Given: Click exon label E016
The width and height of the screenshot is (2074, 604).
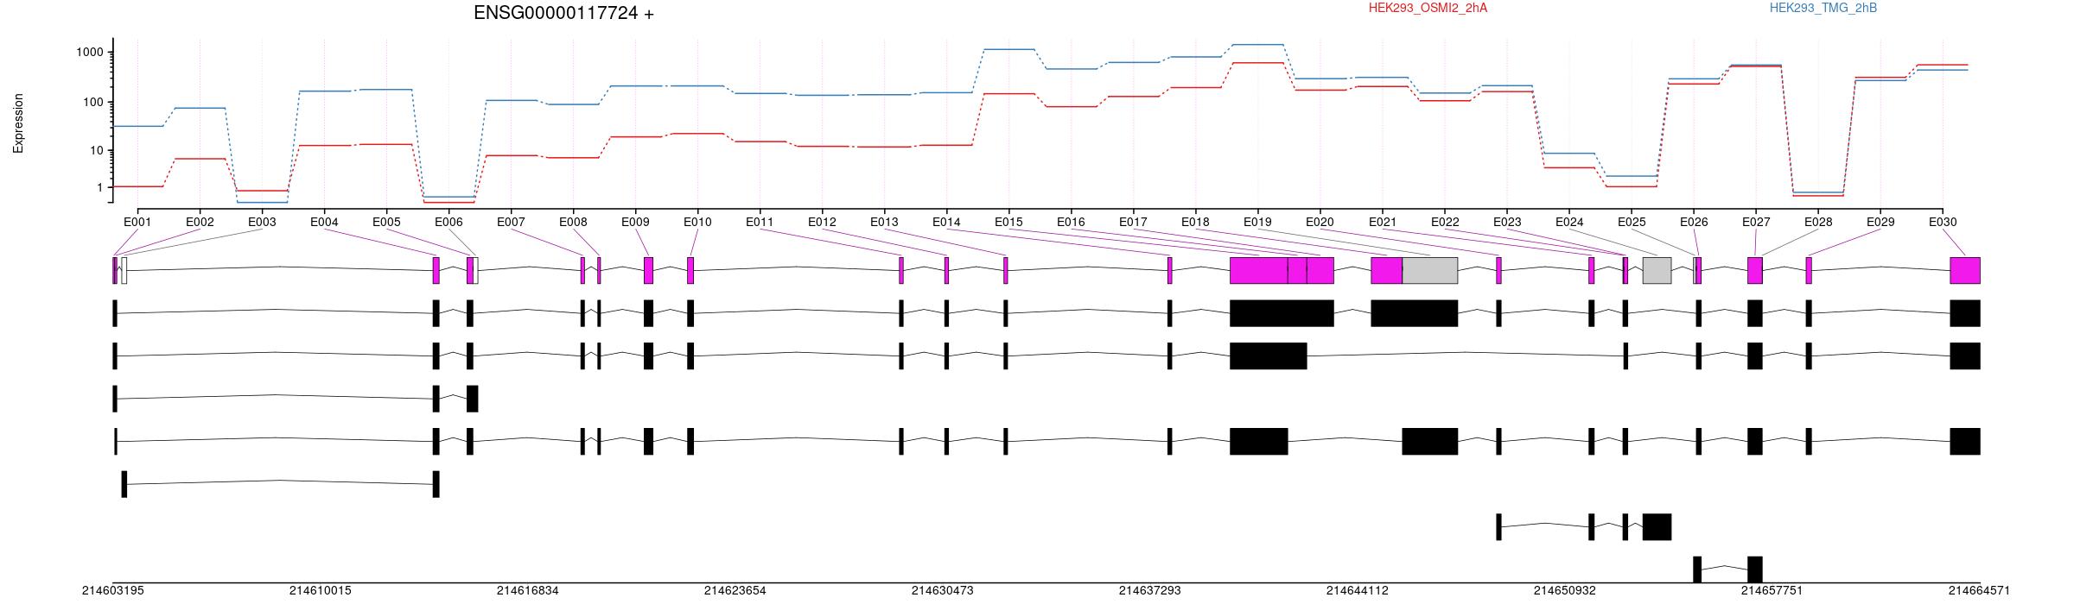Looking at the screenshot, I should (x=1071, y=222).
